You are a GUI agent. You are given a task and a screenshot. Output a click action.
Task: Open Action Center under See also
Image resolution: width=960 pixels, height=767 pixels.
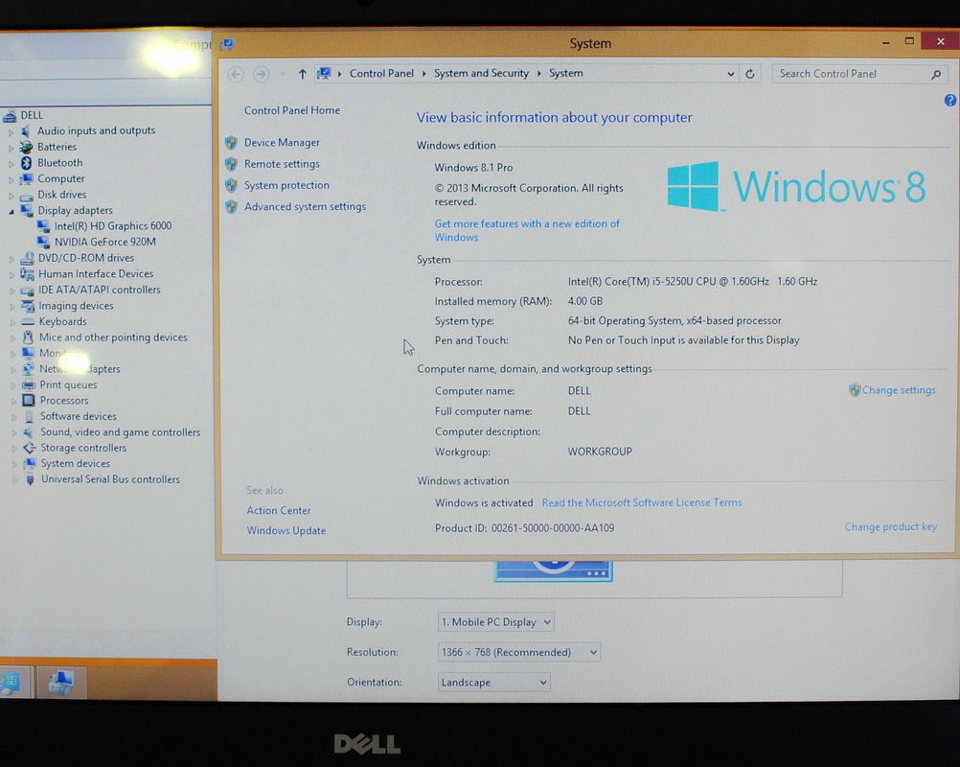click(279, 510)
